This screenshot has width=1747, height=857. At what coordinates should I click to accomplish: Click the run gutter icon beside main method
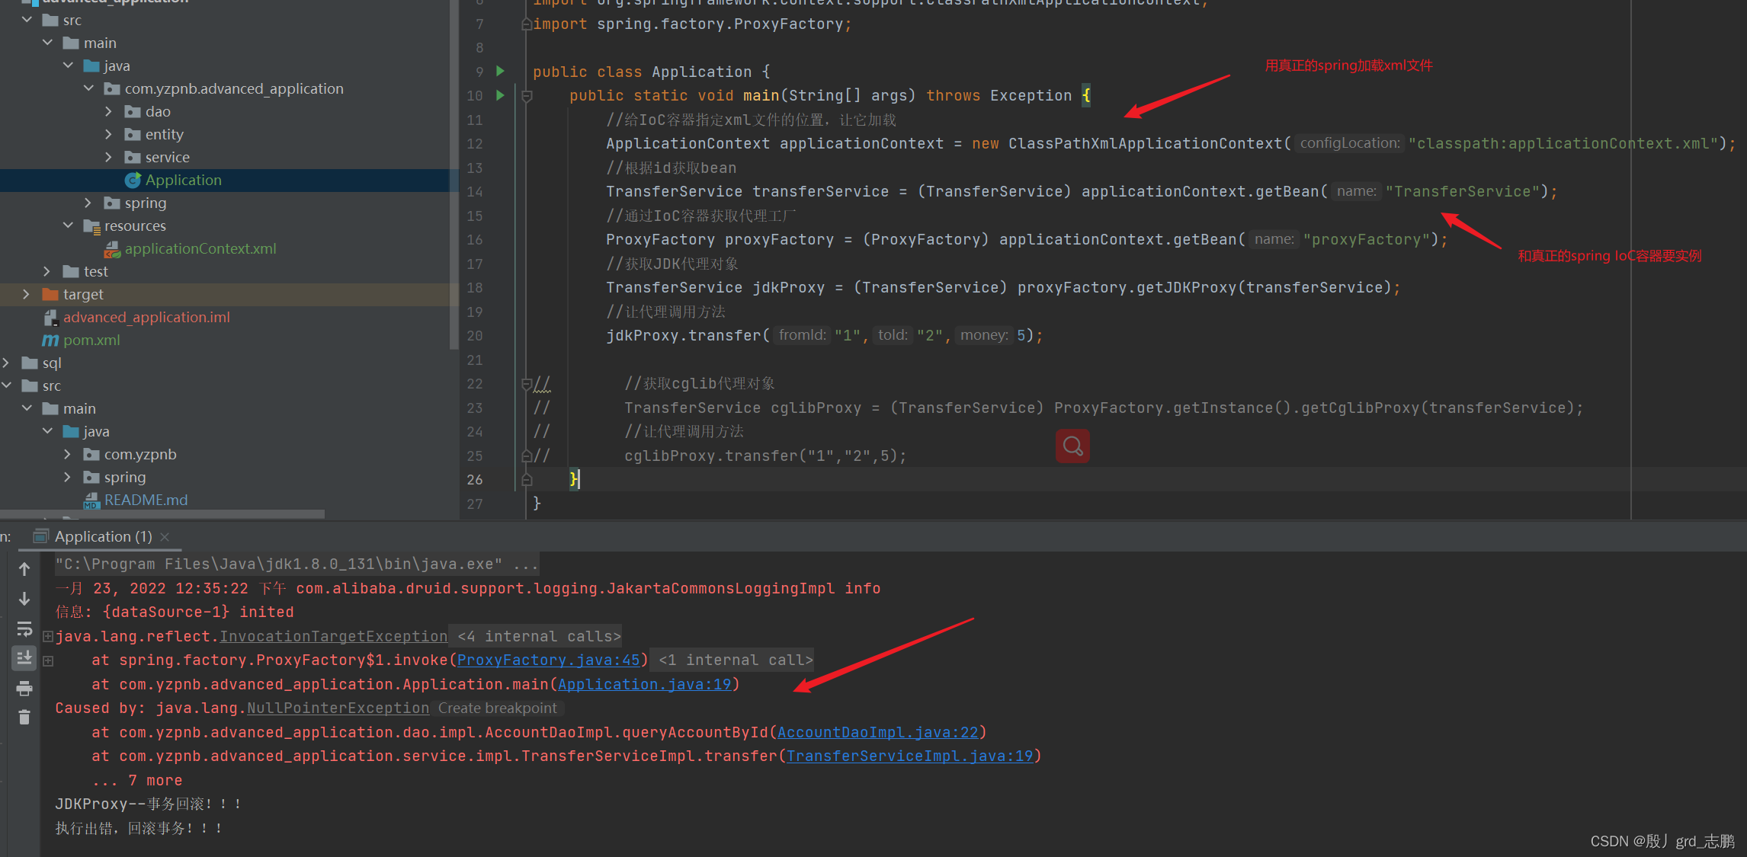coord(500,95)
